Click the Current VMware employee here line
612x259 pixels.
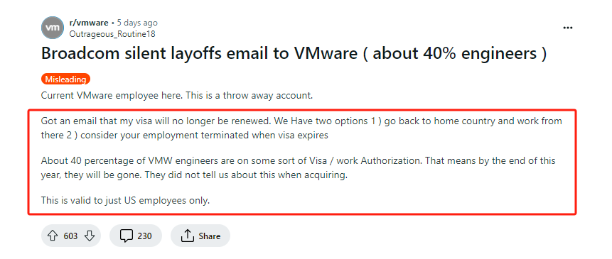tap(177, 95)
